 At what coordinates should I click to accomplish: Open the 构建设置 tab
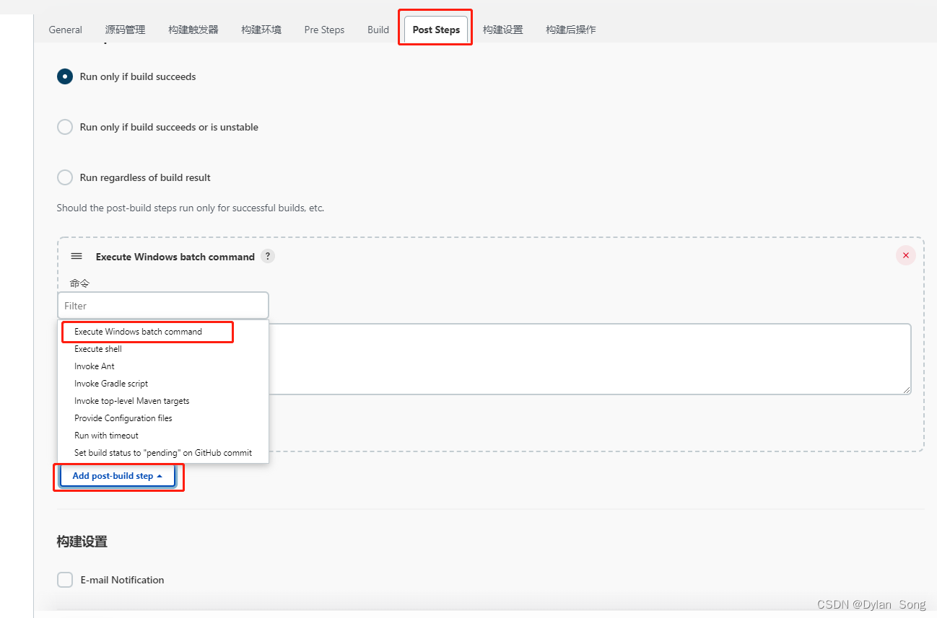point(503,30)
